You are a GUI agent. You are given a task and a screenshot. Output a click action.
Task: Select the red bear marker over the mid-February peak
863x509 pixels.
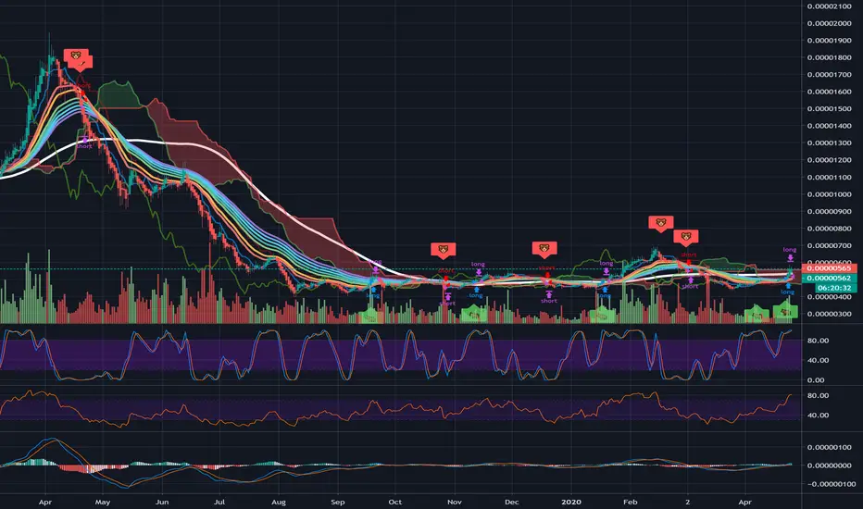coord(660,223)
